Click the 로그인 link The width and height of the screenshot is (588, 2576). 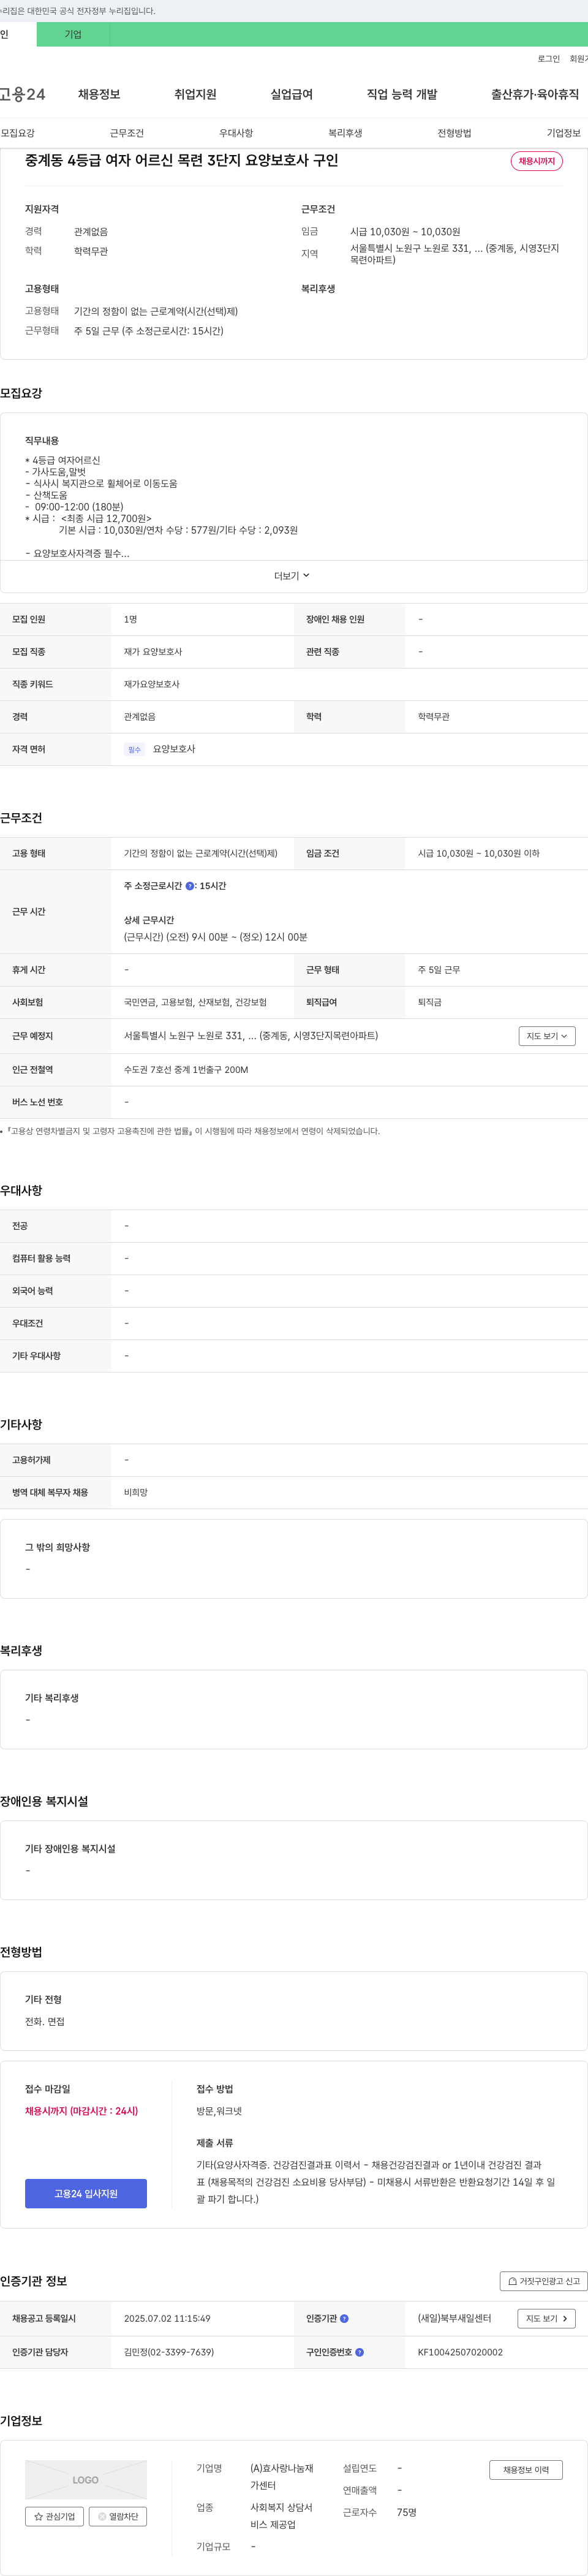548,59
